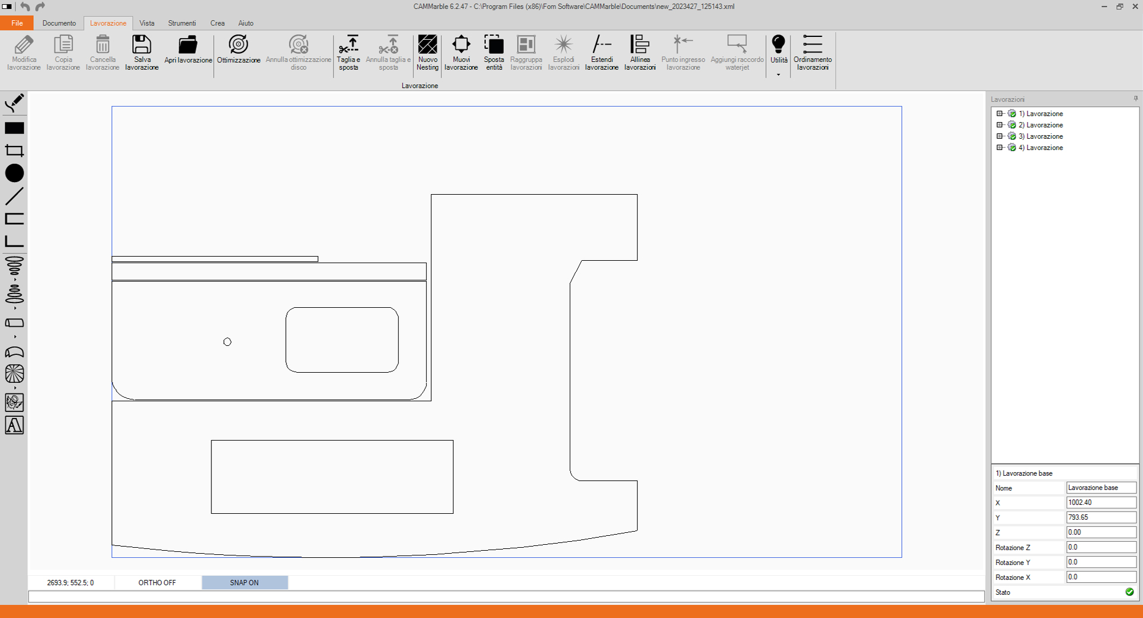Run Ottimizzazione target icon
Screen dimensions: 1143x618
click(238, 45)
